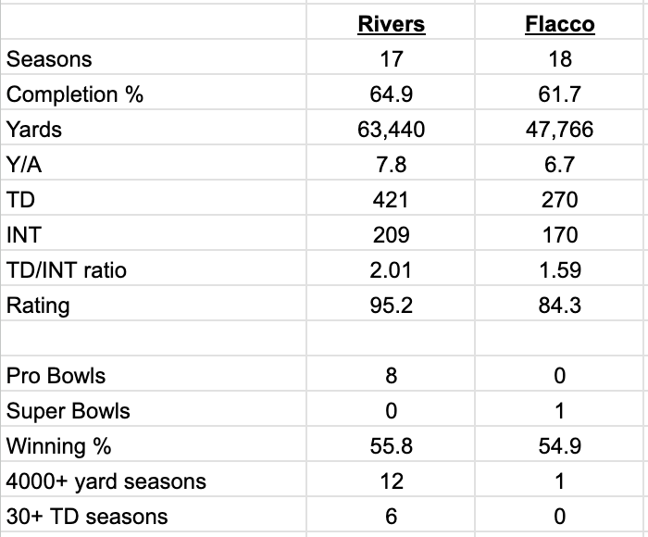The height and width of the screenshot is (537, 648).
Task: Select the TD/INT ratio label cell
Action: (x=67, y=270)
